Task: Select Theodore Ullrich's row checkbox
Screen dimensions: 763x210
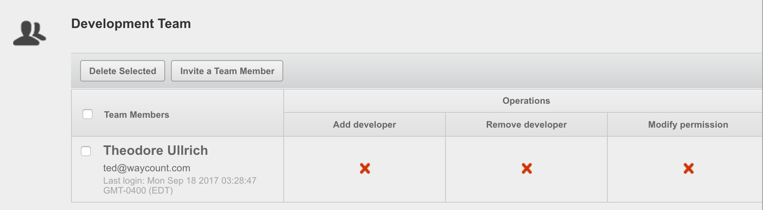Action: click(x=86, y=151)
